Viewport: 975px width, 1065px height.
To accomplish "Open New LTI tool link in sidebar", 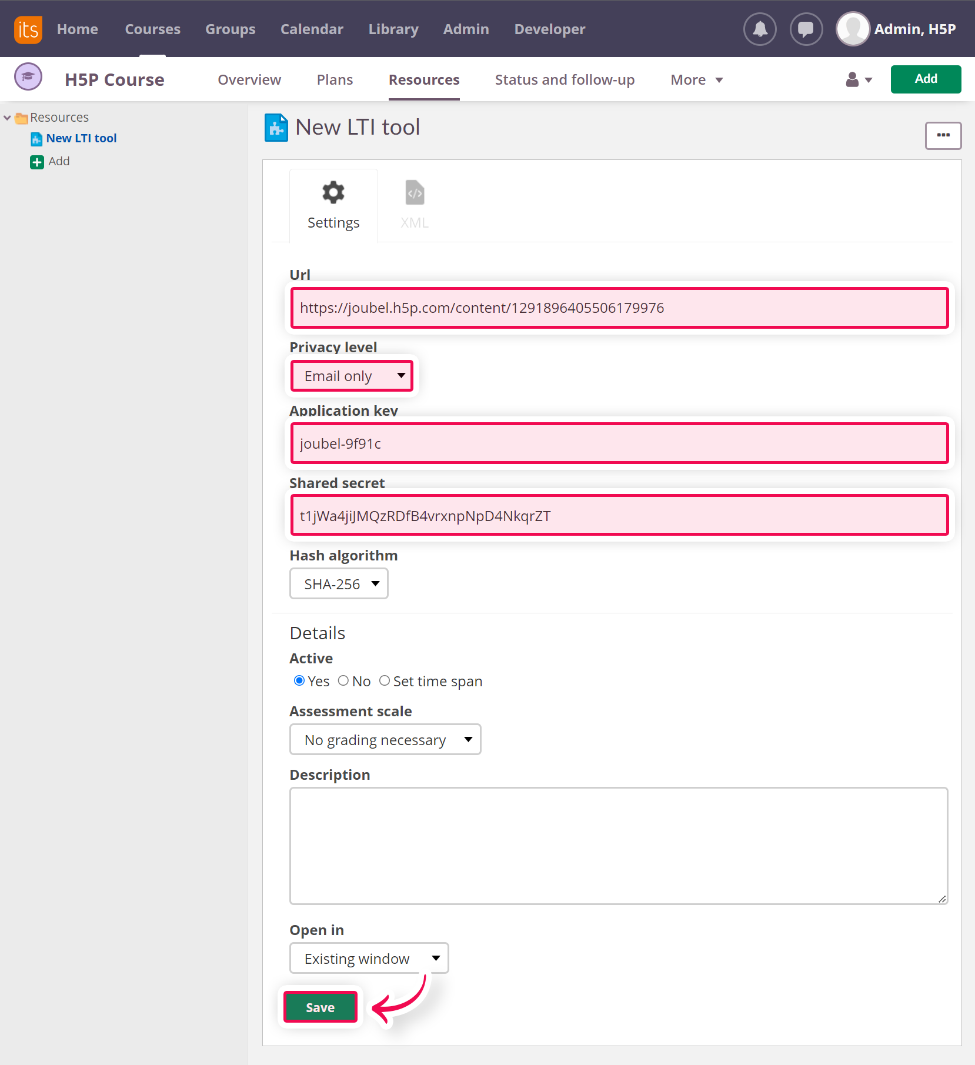I will pyautogui.click(x=82, y=138).
